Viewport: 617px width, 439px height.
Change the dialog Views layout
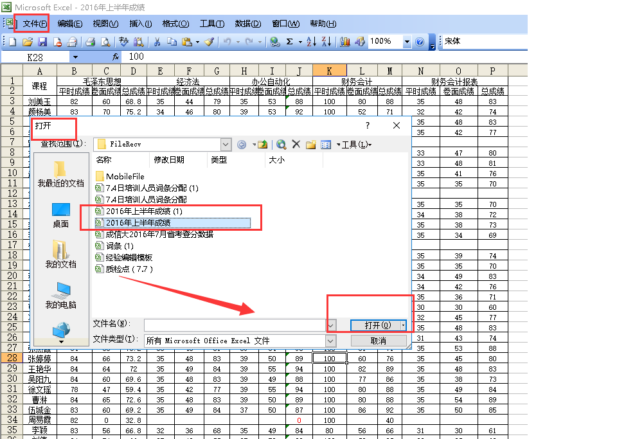point(326,145)
